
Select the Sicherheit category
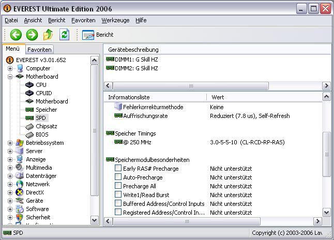point(38,217)
